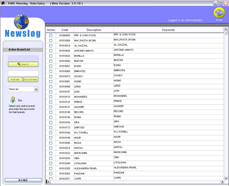229x186 pixels.
Task: Click the Logged in as Administrator text
Action: (185, 20)
